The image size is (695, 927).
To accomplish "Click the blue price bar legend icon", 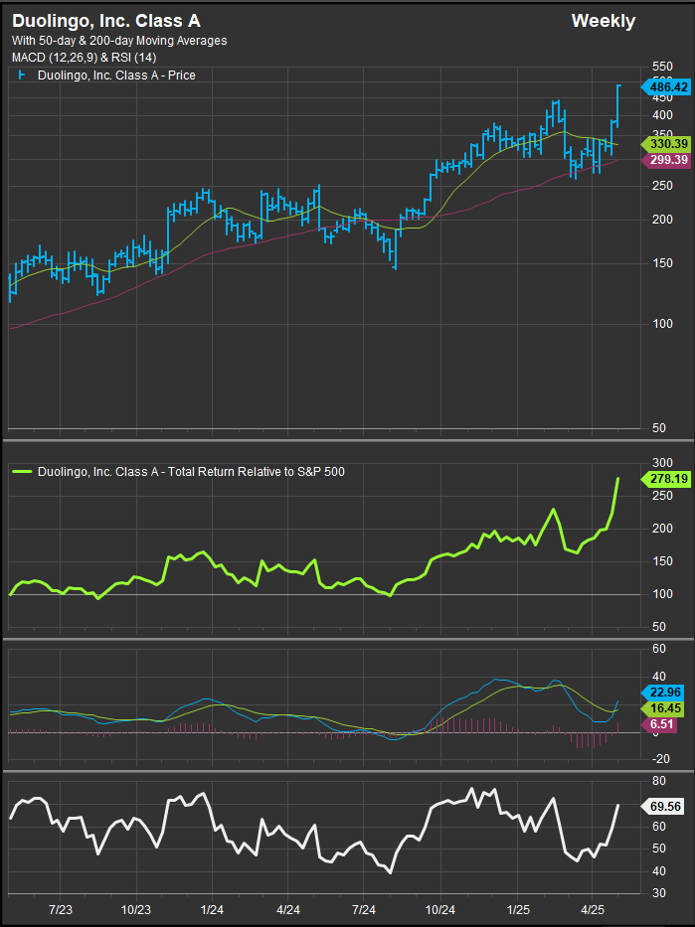I will click(23, 76).
